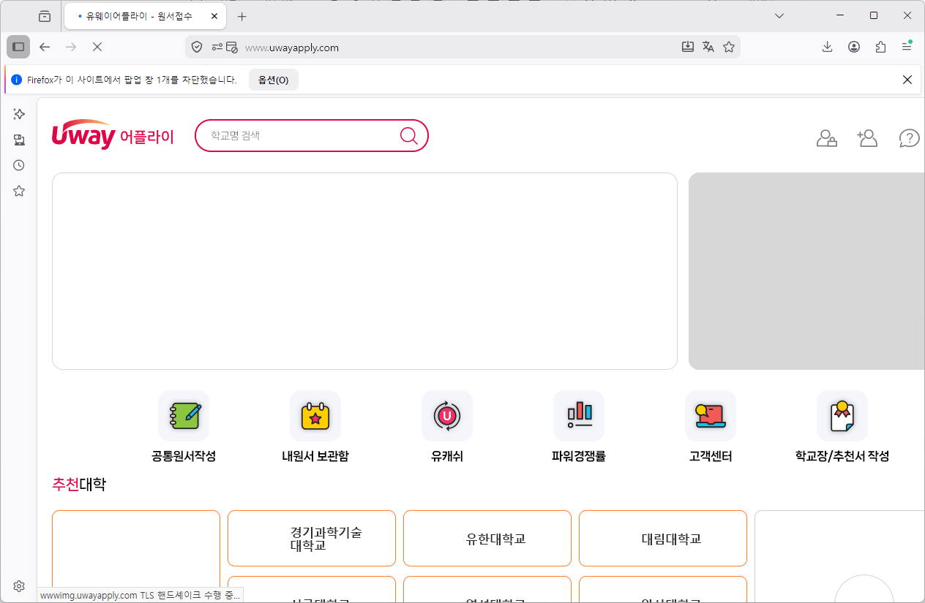This screenshot has height=603, width=925.
Task: Open the AI chatbot sparkle sidebar icon
Action: click(19, 114)
